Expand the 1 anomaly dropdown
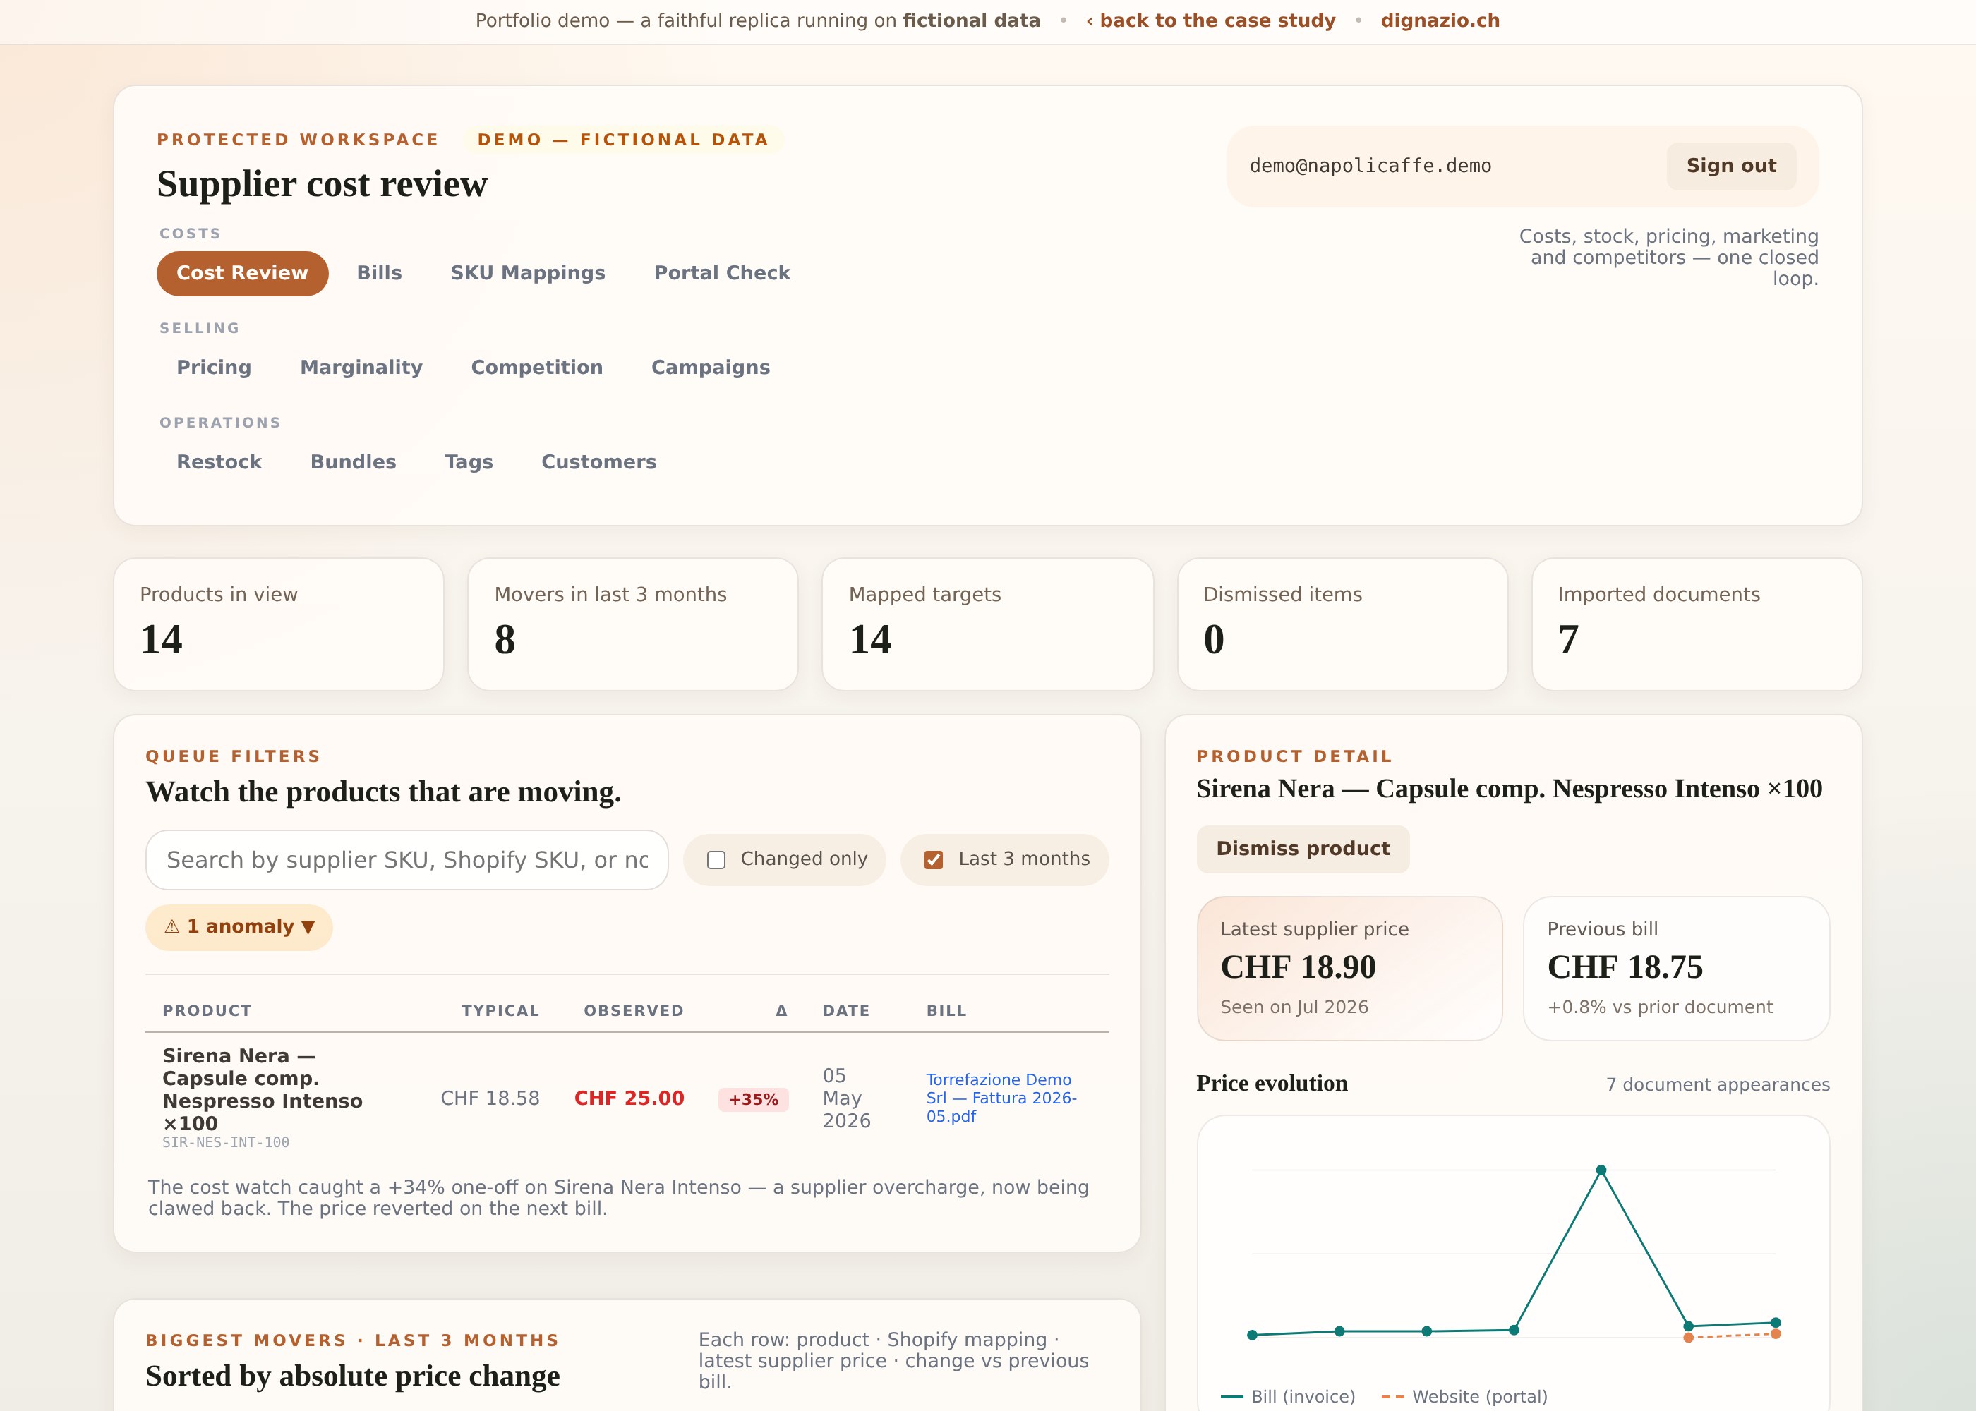The width and height of the screenshot is (1976, 1411). (239, 927)
